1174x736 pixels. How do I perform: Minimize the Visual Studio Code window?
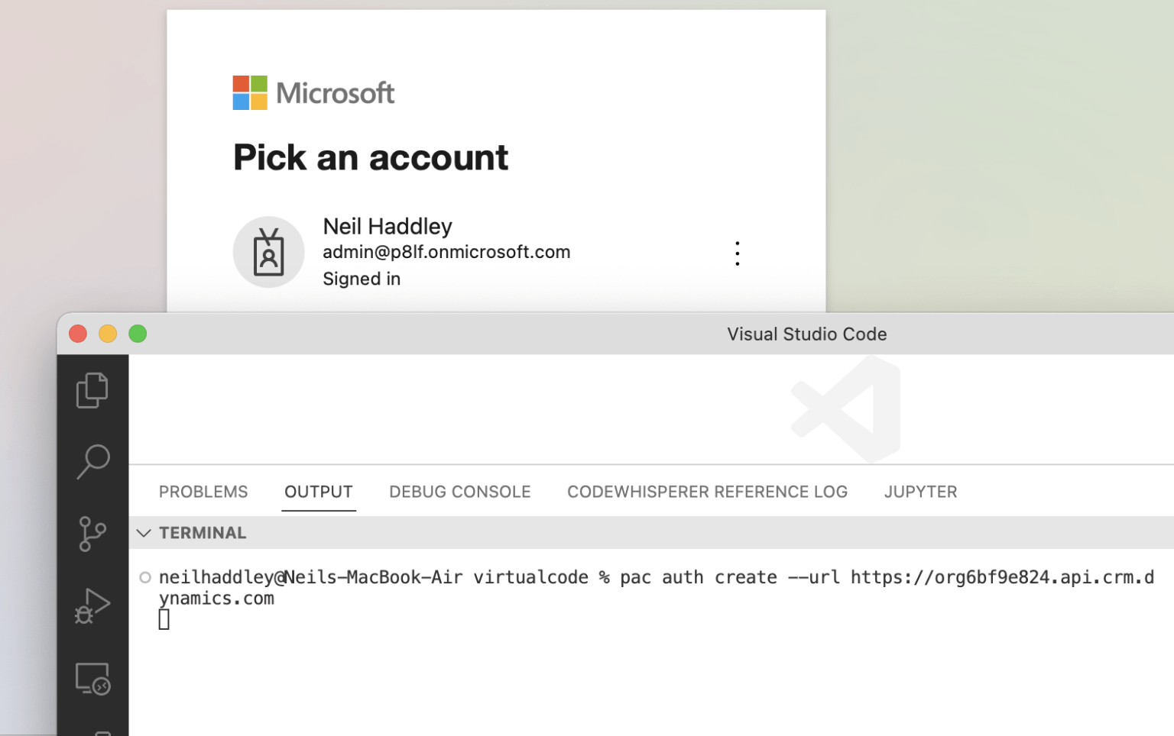point(108,334)
